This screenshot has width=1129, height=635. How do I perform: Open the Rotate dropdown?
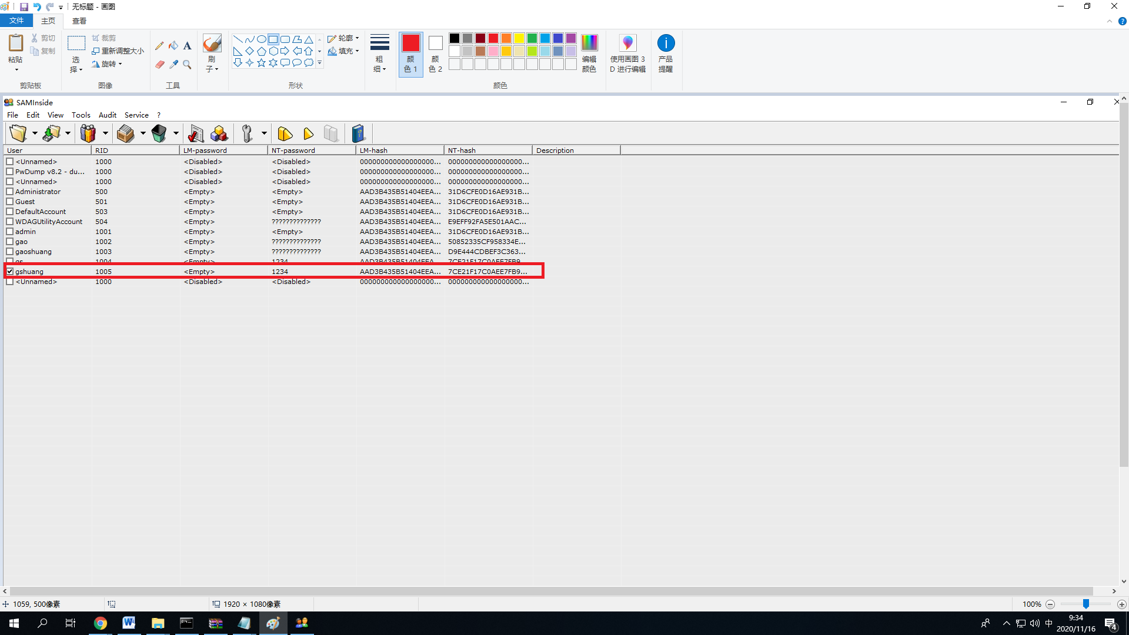108,64
